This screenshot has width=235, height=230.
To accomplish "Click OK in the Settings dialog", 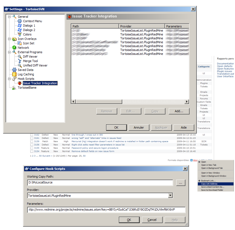I will point(116,127).
